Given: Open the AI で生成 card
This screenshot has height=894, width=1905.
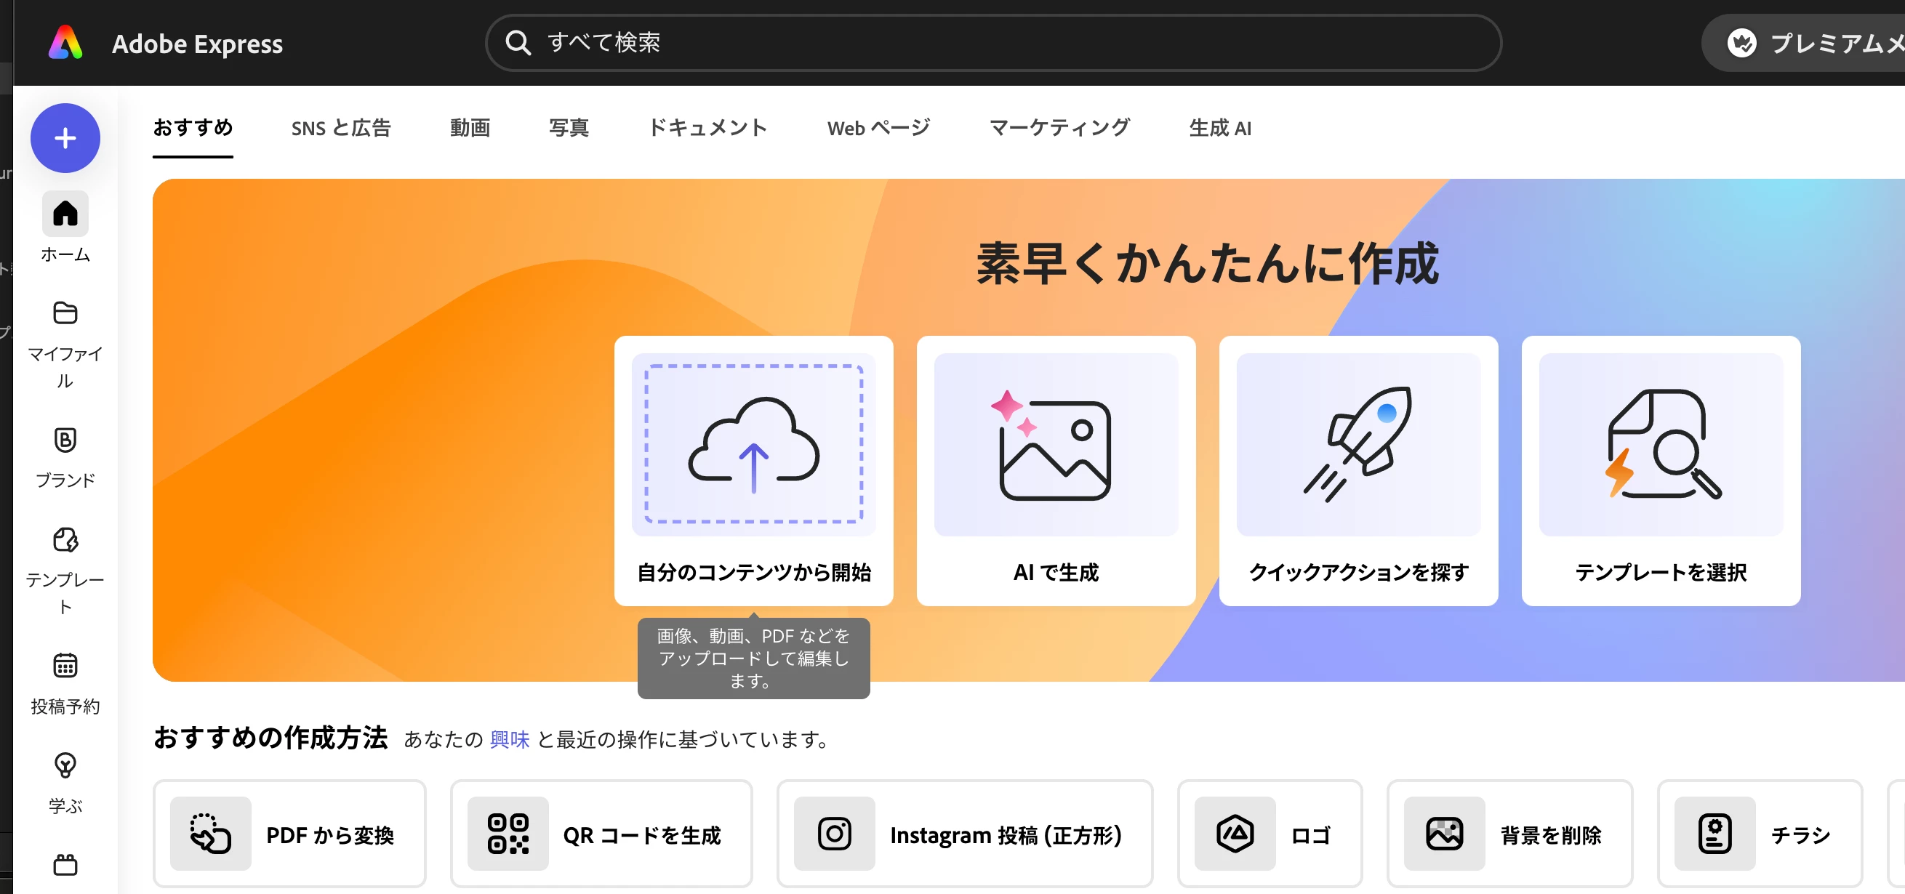Looking at the screenshot, I should click(x=1055, y=470).
